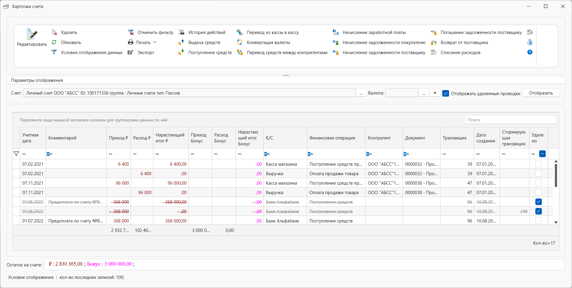Sort by Приход ₽ column header

point(119,138)
